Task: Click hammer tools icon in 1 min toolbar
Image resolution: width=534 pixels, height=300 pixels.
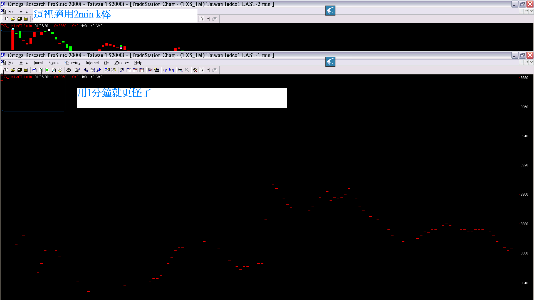Action: coord(195,70)
